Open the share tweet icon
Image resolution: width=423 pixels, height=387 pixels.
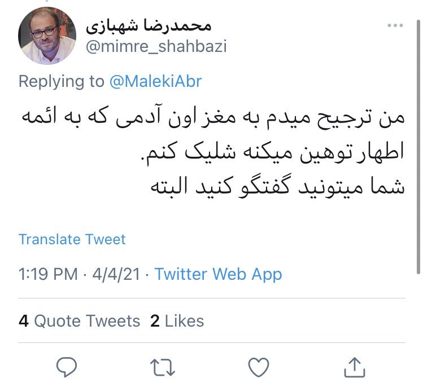click(x=354, y=367)
